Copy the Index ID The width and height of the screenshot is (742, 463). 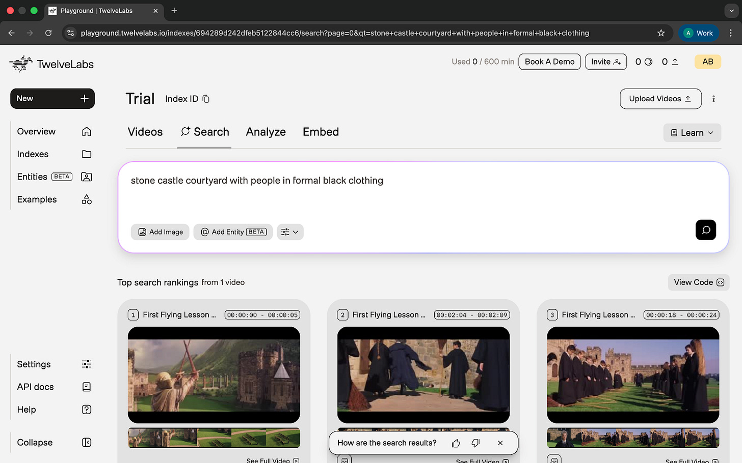(206, 99)
